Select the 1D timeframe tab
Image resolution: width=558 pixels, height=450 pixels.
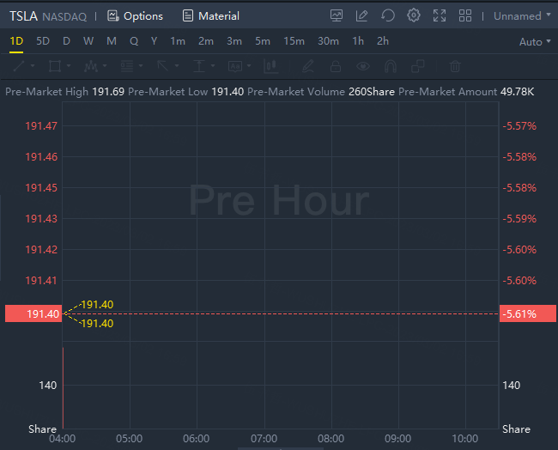16,41
